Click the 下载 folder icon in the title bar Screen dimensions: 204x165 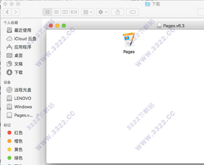148,4
